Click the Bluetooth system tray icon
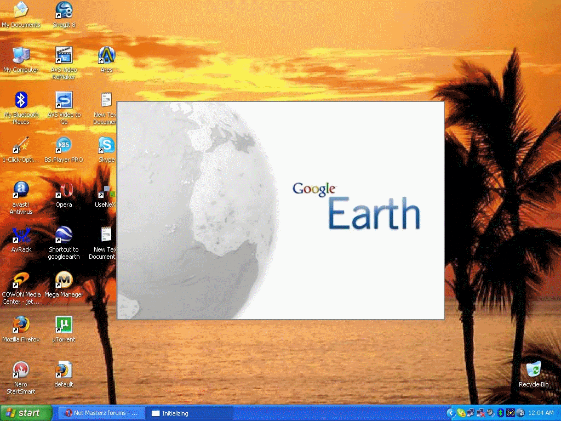This screenshot has height=421, width=561. pos(500,413)
